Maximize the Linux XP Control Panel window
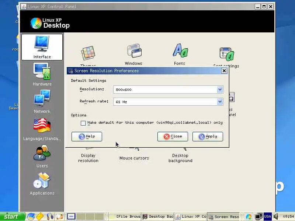Image resolution: width=295 pixels, height=221 pixels. click(x=264, y=7)
